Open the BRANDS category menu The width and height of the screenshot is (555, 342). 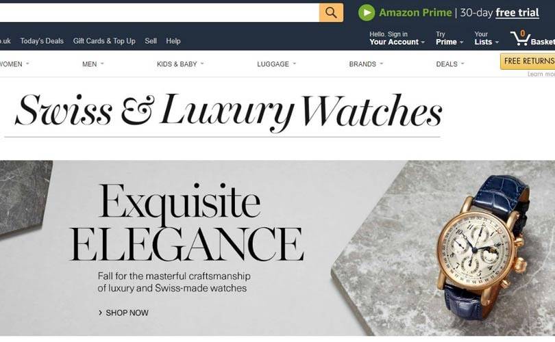pos(366,64)
